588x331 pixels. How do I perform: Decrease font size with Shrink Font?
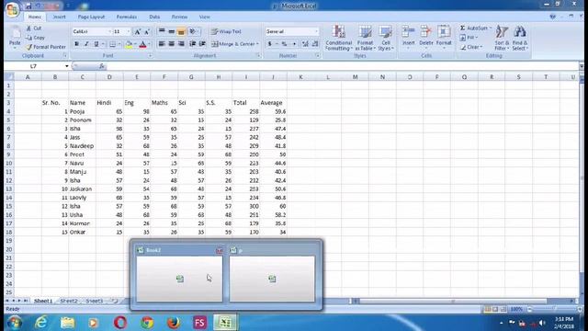147,32
